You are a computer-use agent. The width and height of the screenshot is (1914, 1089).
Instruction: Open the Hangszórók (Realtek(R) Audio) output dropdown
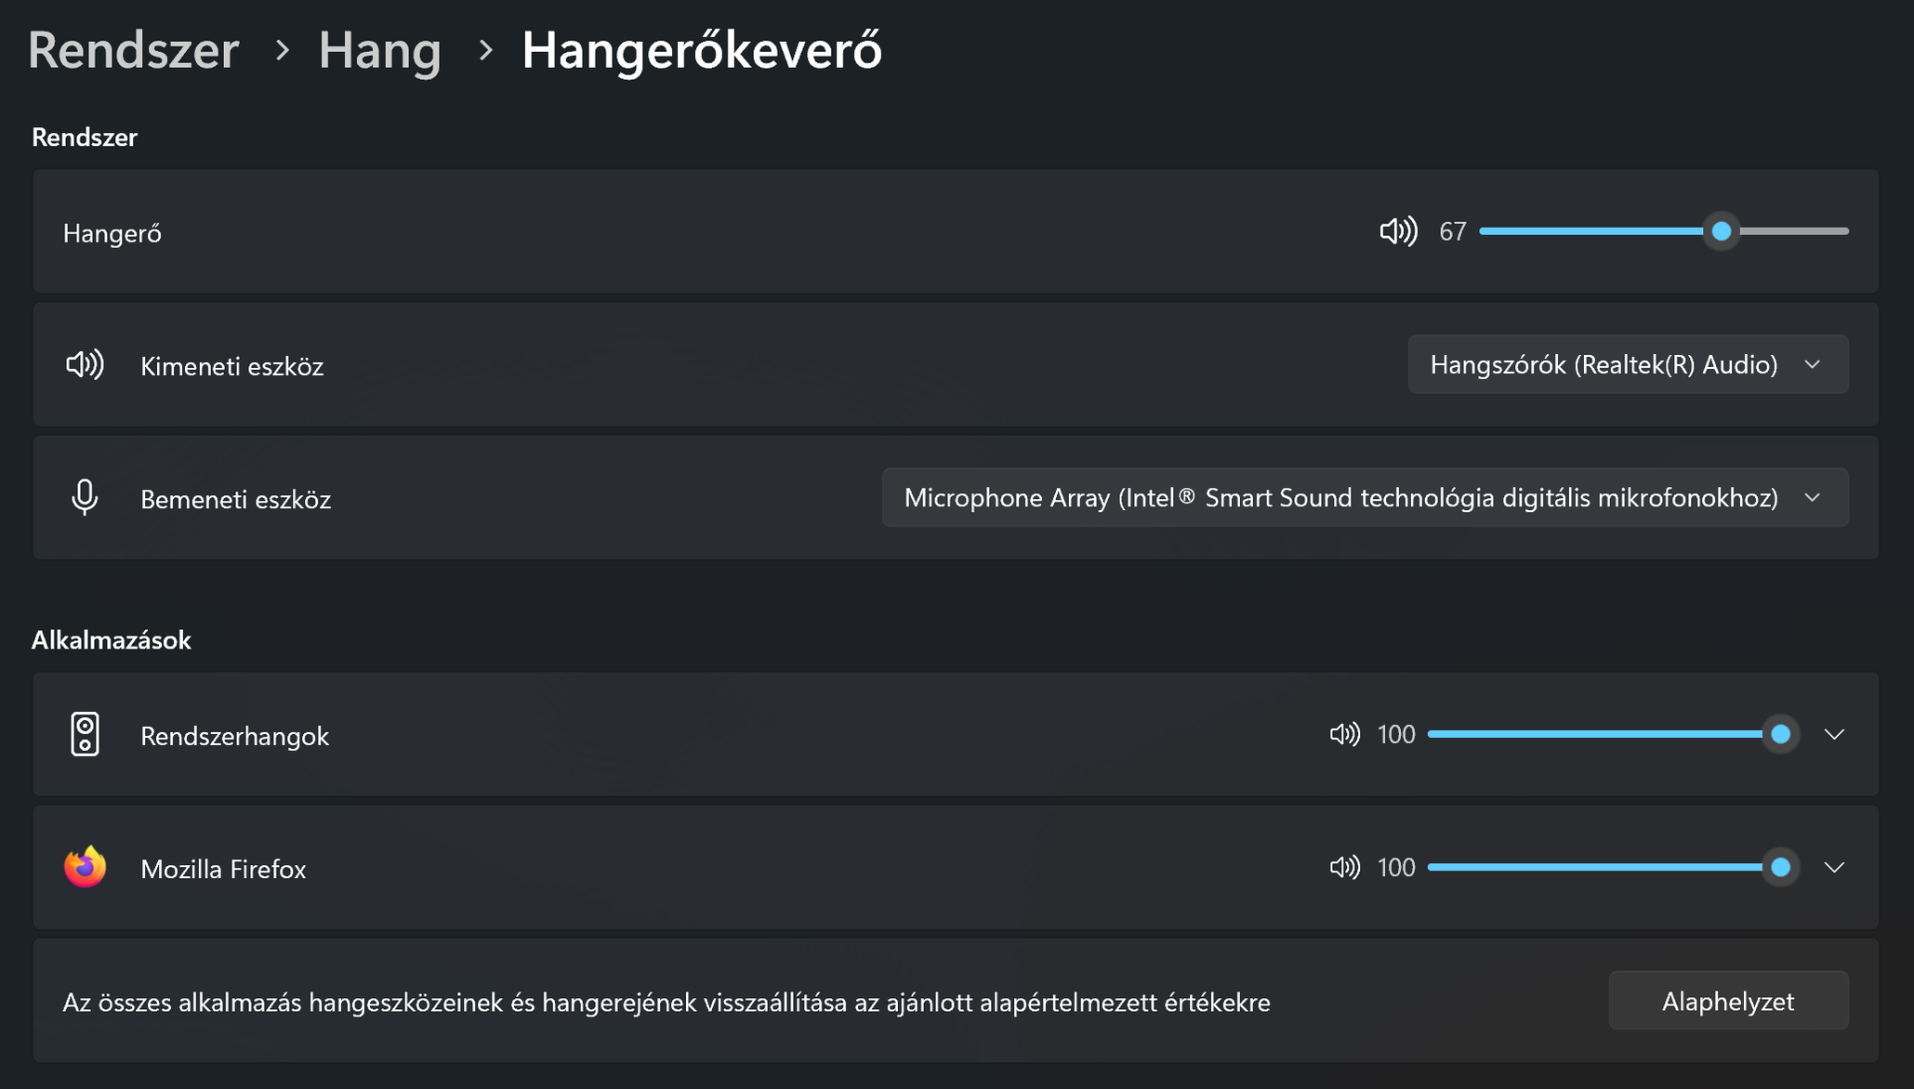pyautogui.click(x=1628, y=364)
